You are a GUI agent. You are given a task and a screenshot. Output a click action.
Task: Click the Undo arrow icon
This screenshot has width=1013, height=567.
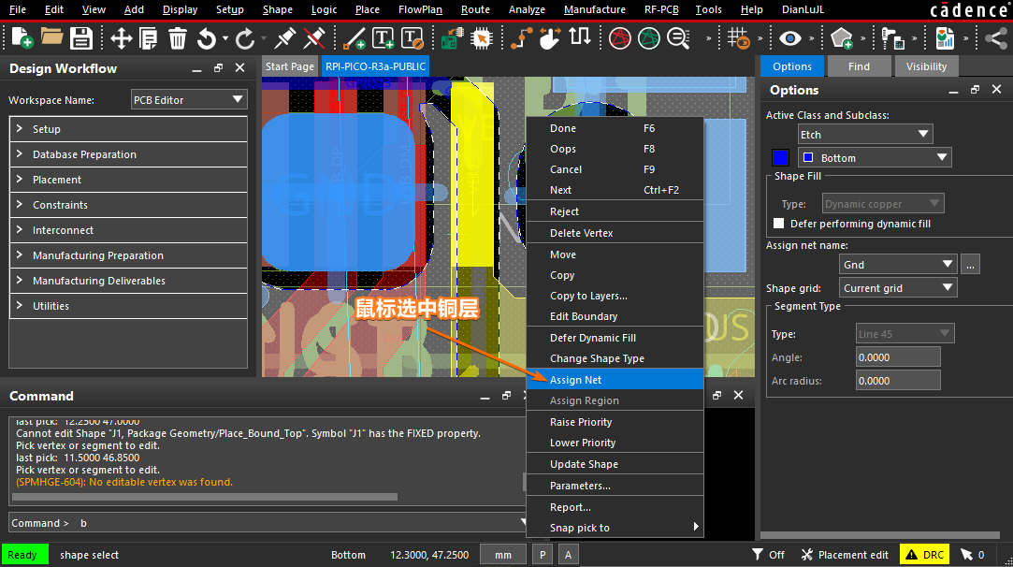[x=207, y=38]
